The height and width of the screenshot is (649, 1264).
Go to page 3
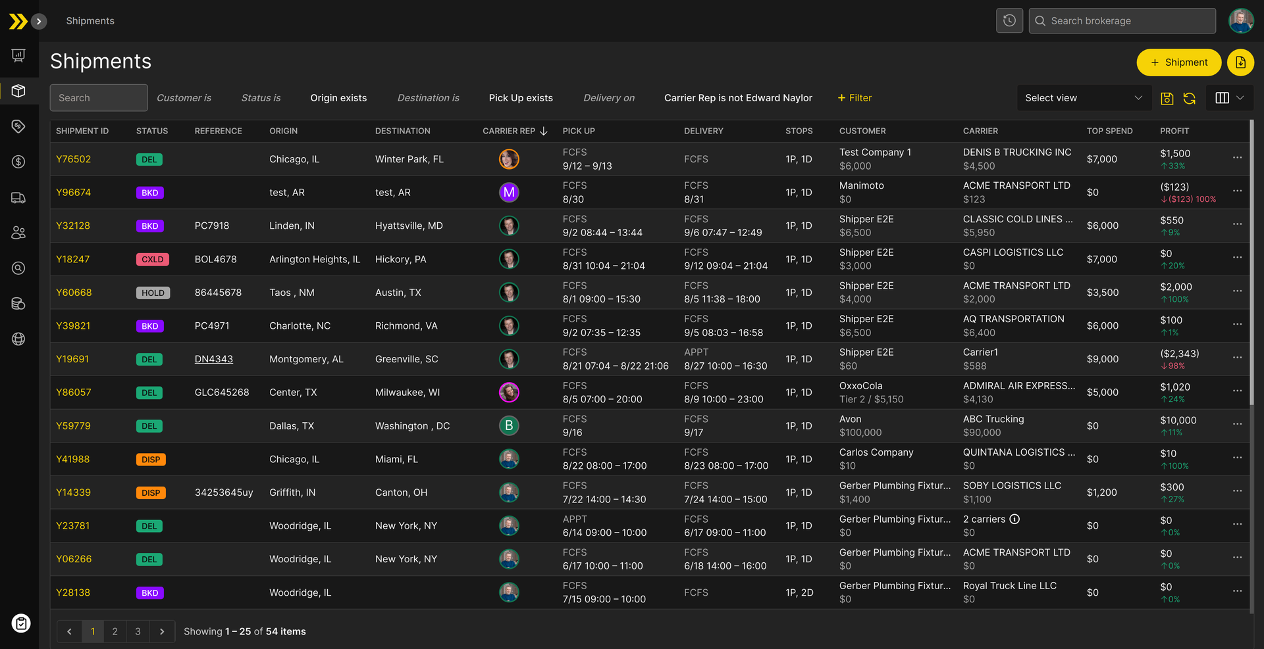[138, 631]
